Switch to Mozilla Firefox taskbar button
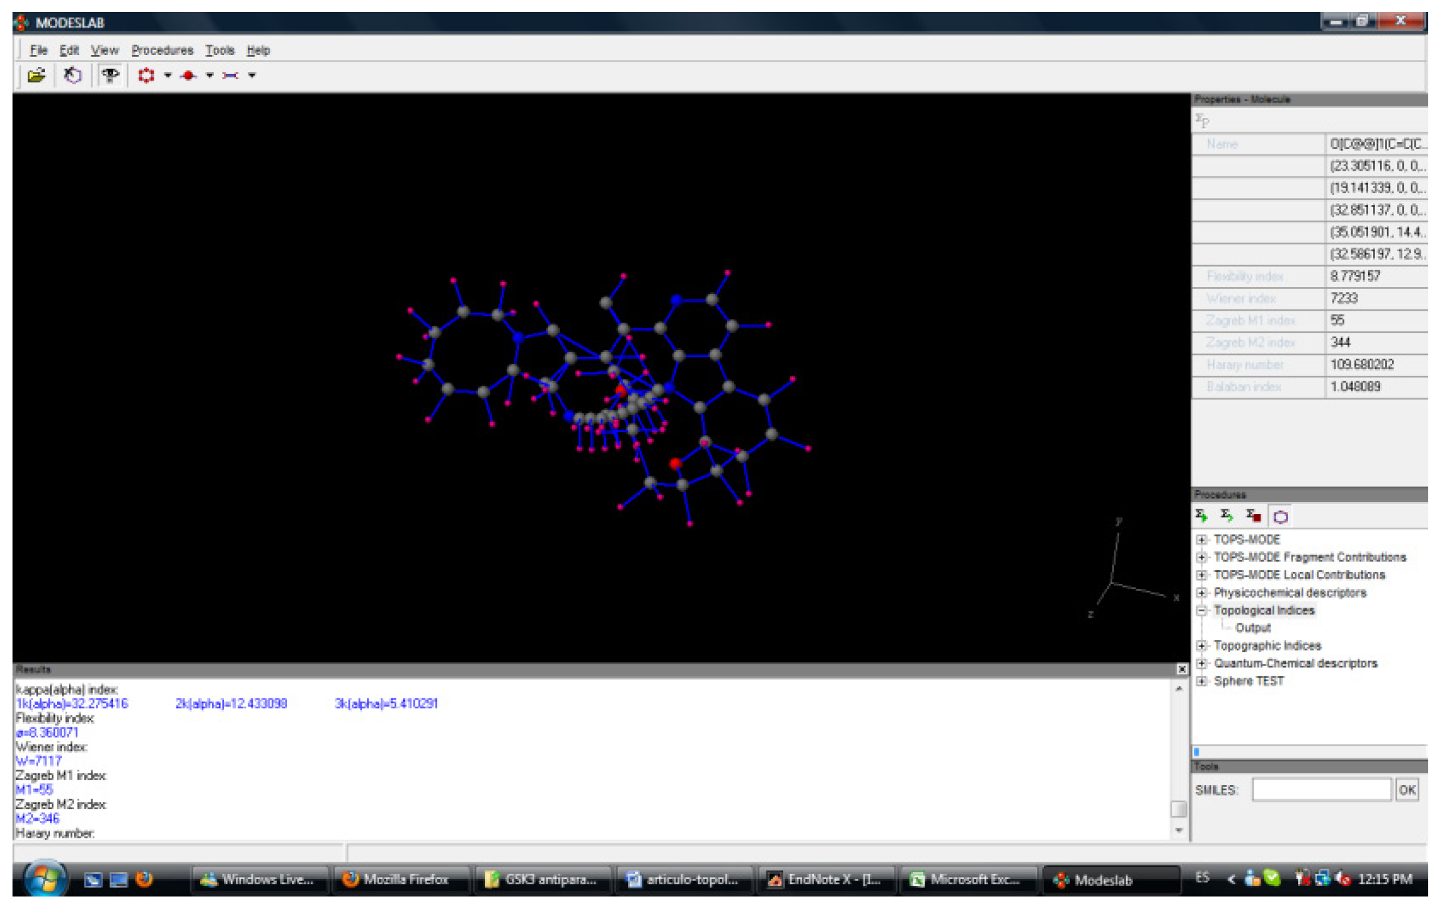 pyautogui.click(x=400, y=880)
